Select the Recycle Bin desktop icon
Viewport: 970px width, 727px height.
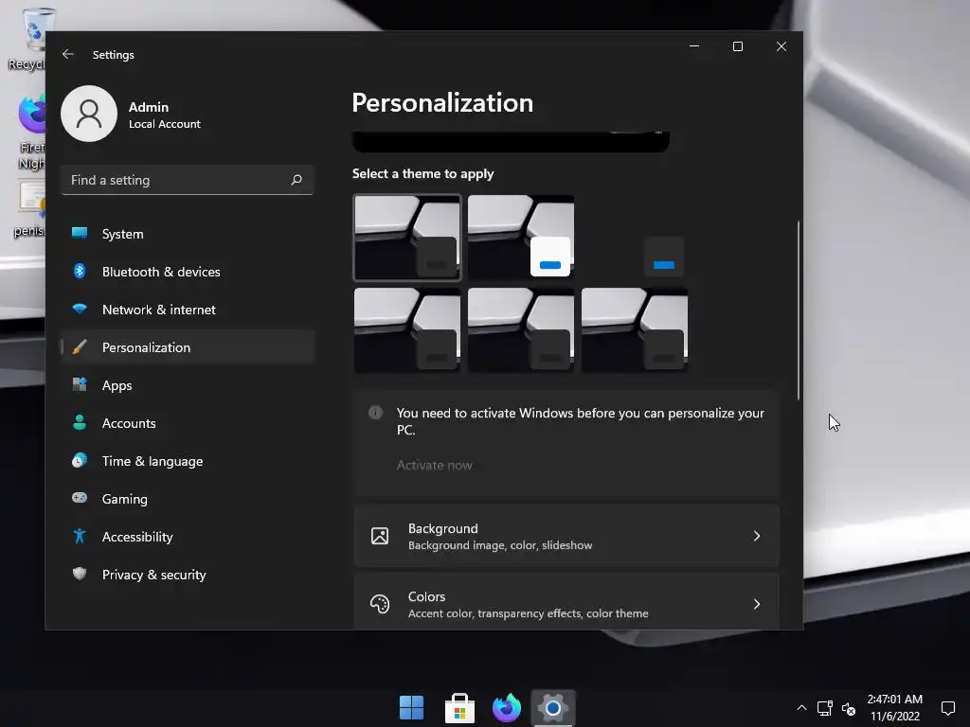click(27, 39)
